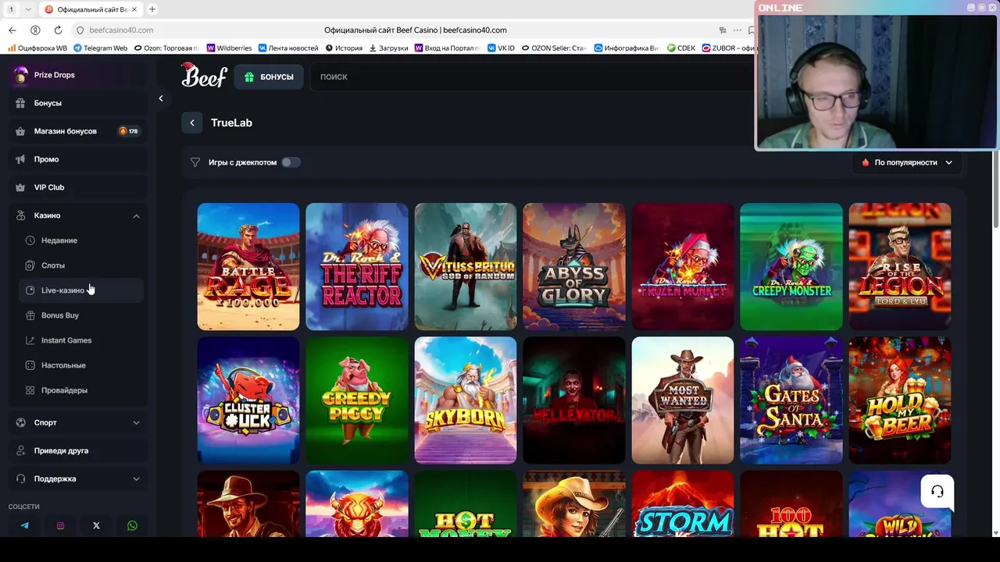Open a new browser tab
This screenshot has width=1000, height=562.
152,9
